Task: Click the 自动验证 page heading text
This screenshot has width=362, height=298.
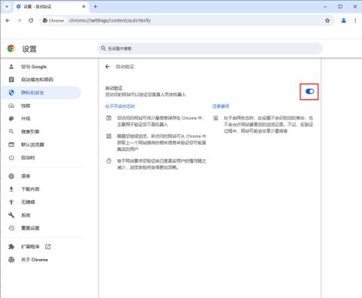Action: (x=125, y=66)
